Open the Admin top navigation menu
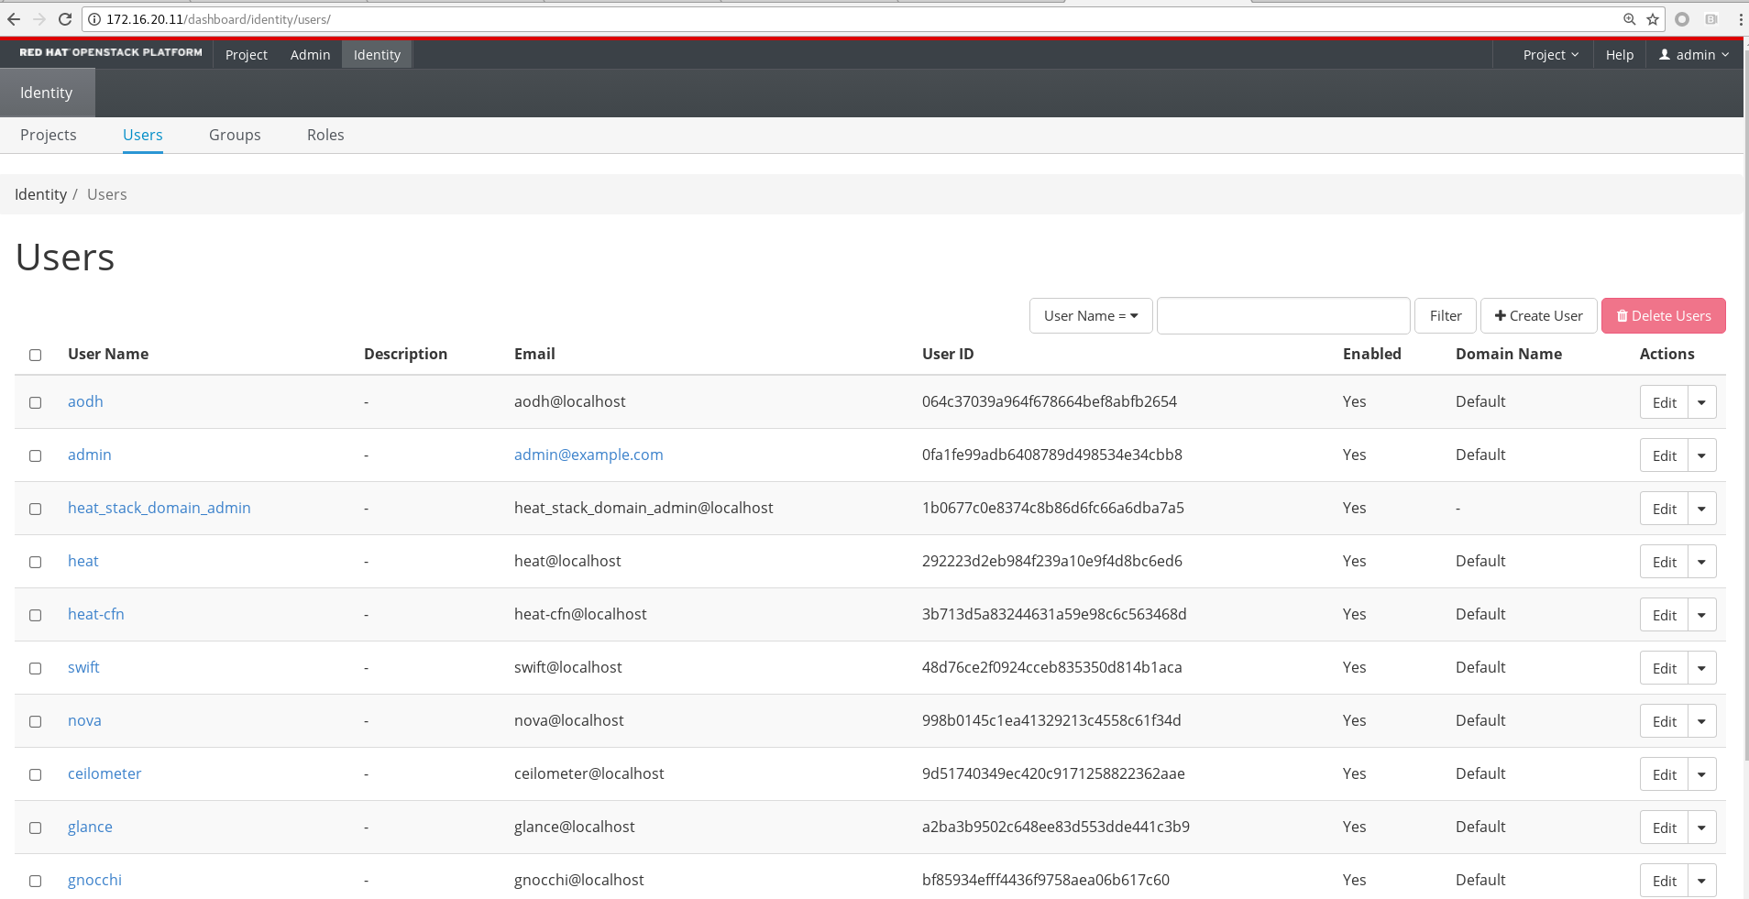The image size is (1749, 899). click(311, 55)
